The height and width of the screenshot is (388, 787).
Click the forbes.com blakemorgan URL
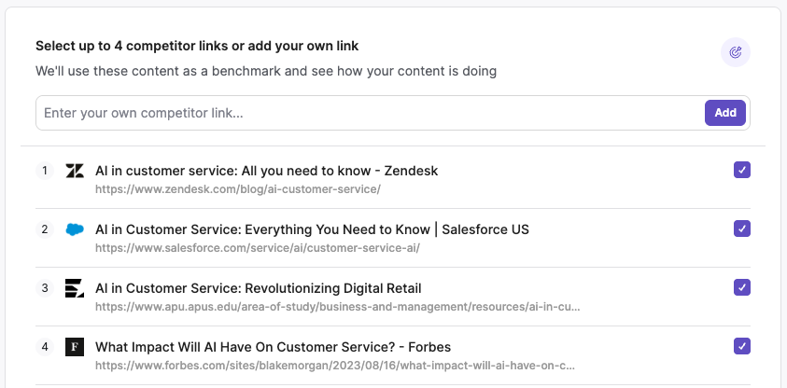click(335, 366)
